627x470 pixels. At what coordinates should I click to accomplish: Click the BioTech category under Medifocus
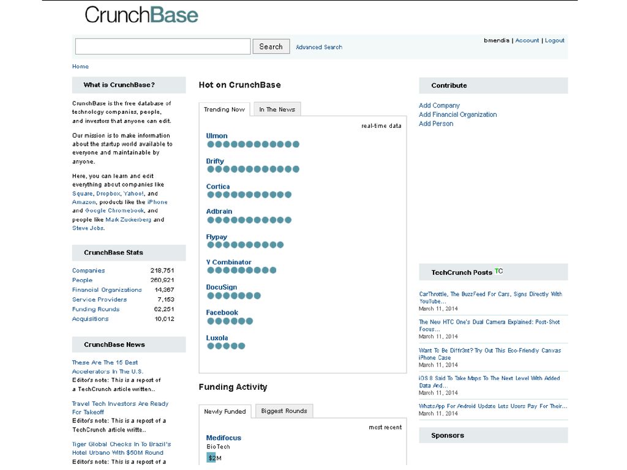pos(219,447)
